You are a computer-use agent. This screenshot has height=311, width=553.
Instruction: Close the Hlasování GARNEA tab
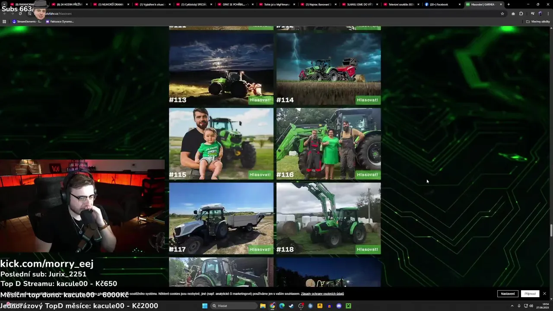point(501,4)
